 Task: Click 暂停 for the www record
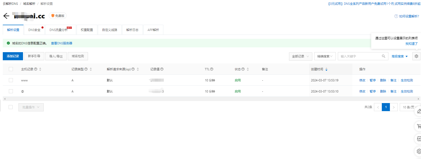tap(372, 80)
